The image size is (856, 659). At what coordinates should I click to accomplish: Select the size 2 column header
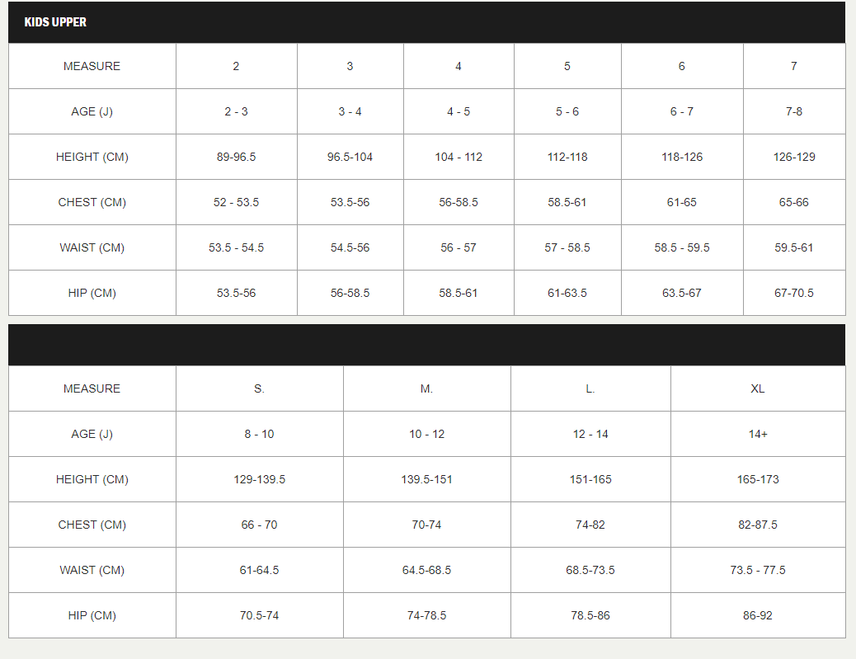point(236,66)
